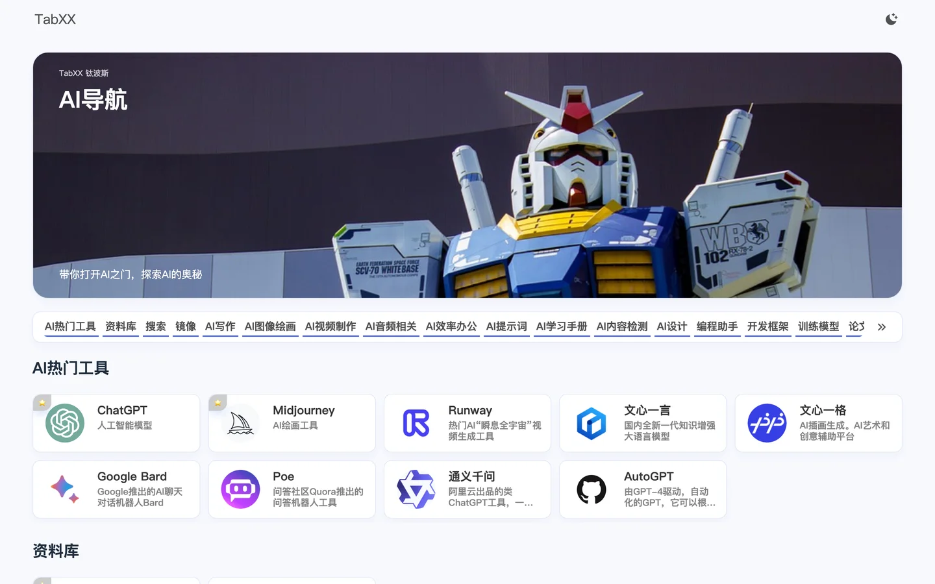Select the AI图像绘画 category tab
Viewport: 935px width, 584px height.
click(270, 326)
